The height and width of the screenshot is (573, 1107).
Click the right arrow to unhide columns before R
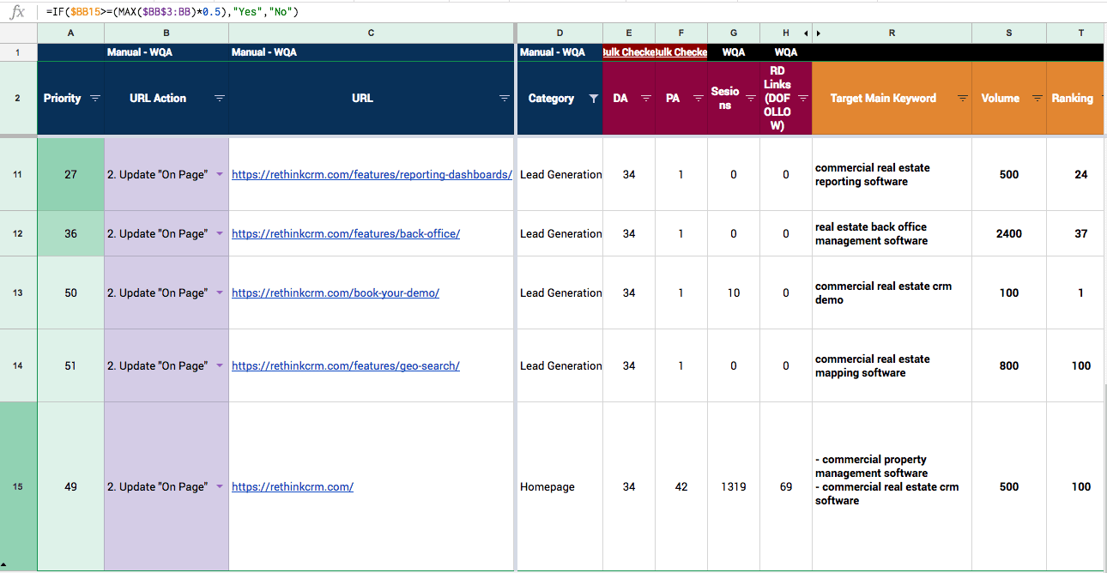click(x=818, y=33)
